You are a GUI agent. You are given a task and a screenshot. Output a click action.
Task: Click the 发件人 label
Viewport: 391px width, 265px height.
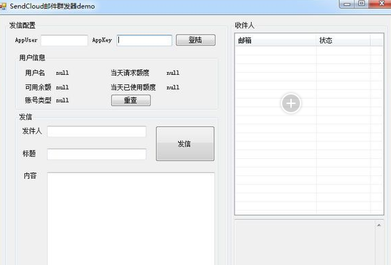click(32, 130)
